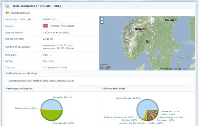Click the ICAO code / IATA code row label
Image resolution: width=199 pixels, height=126 pixels.
coord(18,20)
